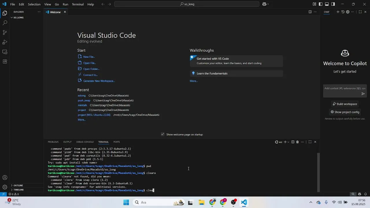Click the terminal panel scrollbar
370x208 pixels.
(x=319, y=172)
